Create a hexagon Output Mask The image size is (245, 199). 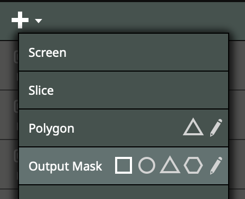(193, 165)
